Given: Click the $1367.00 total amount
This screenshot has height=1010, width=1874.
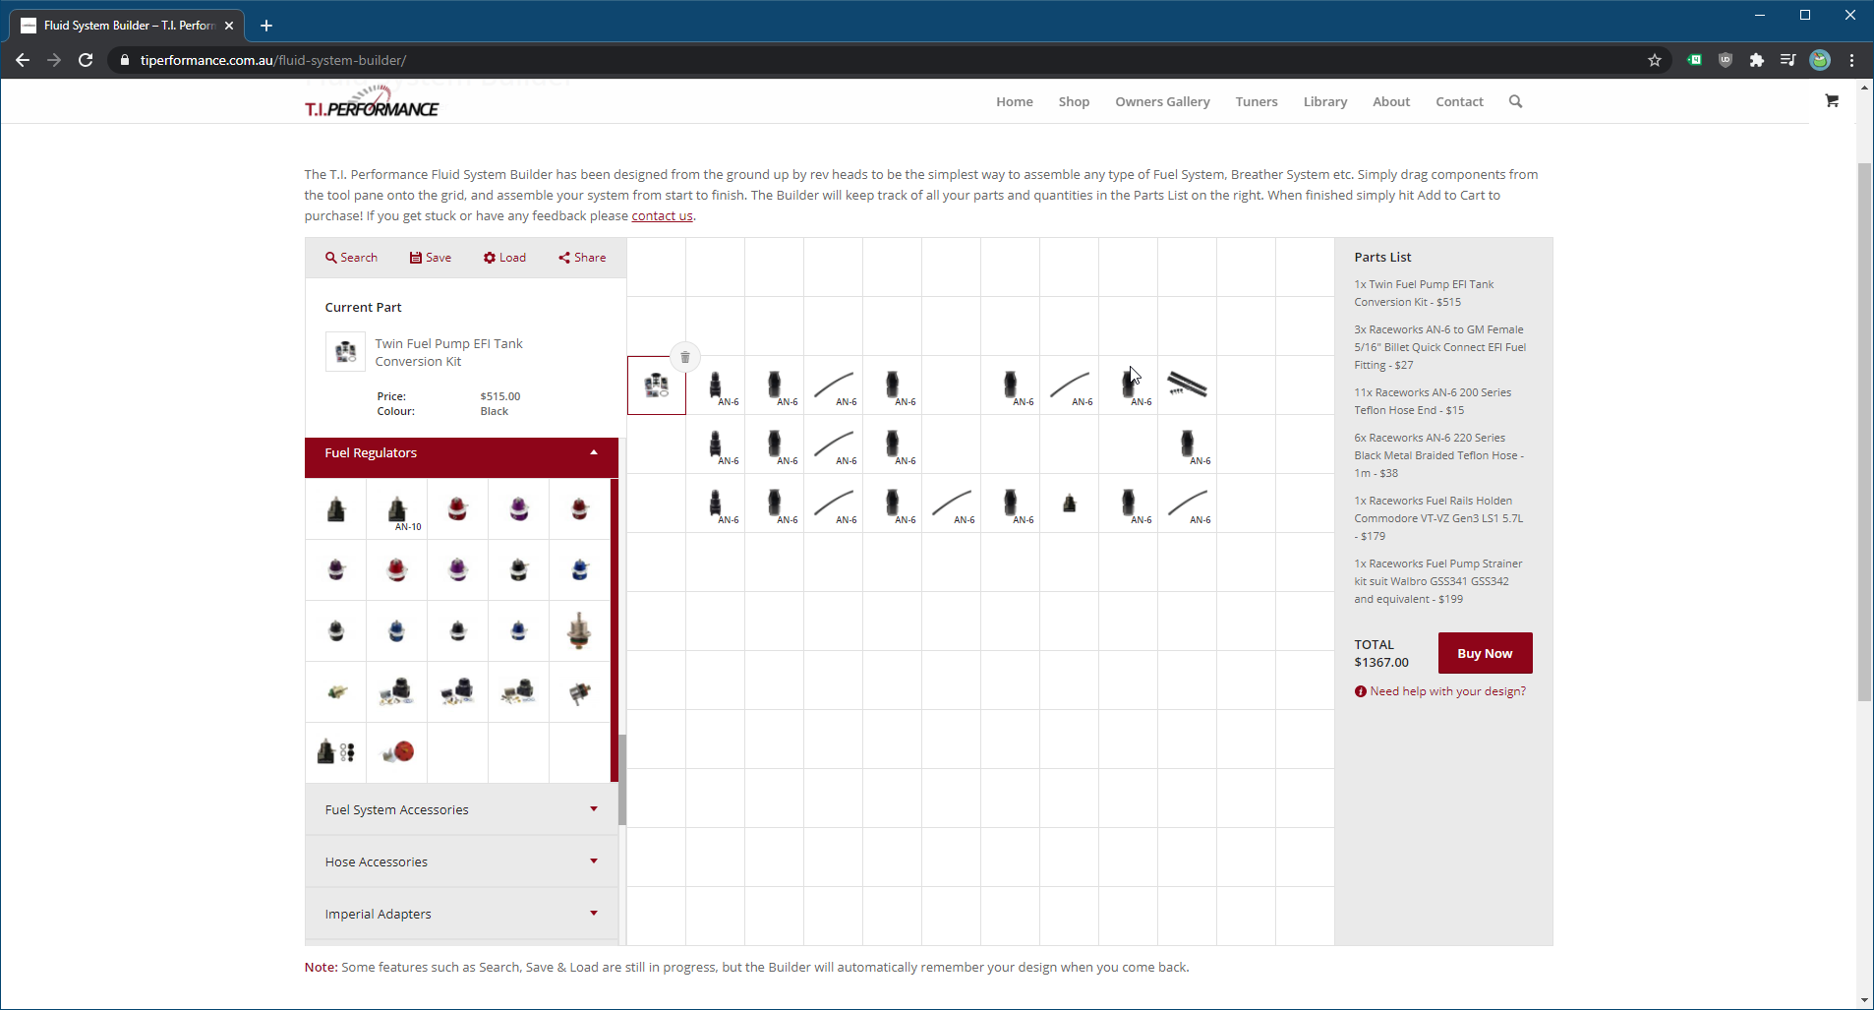Looking at the screenshot, I should pyautogui.click(x=1380, y=663).
